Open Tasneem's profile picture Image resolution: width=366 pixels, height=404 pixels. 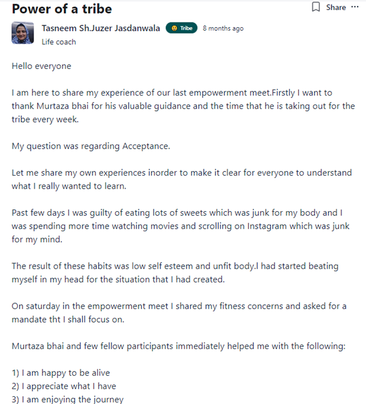coord(22,33)
